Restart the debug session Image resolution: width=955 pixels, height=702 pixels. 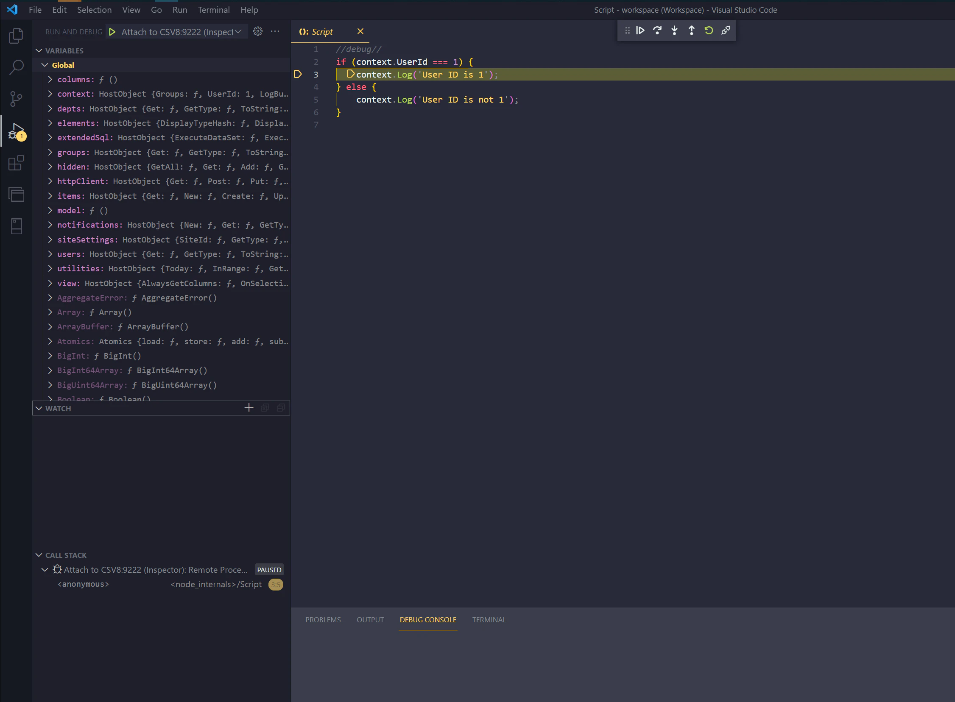(x=709, y=31)
